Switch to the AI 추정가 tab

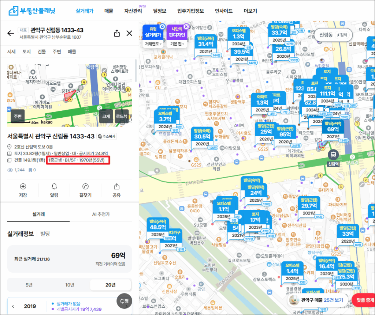(101, 214)
